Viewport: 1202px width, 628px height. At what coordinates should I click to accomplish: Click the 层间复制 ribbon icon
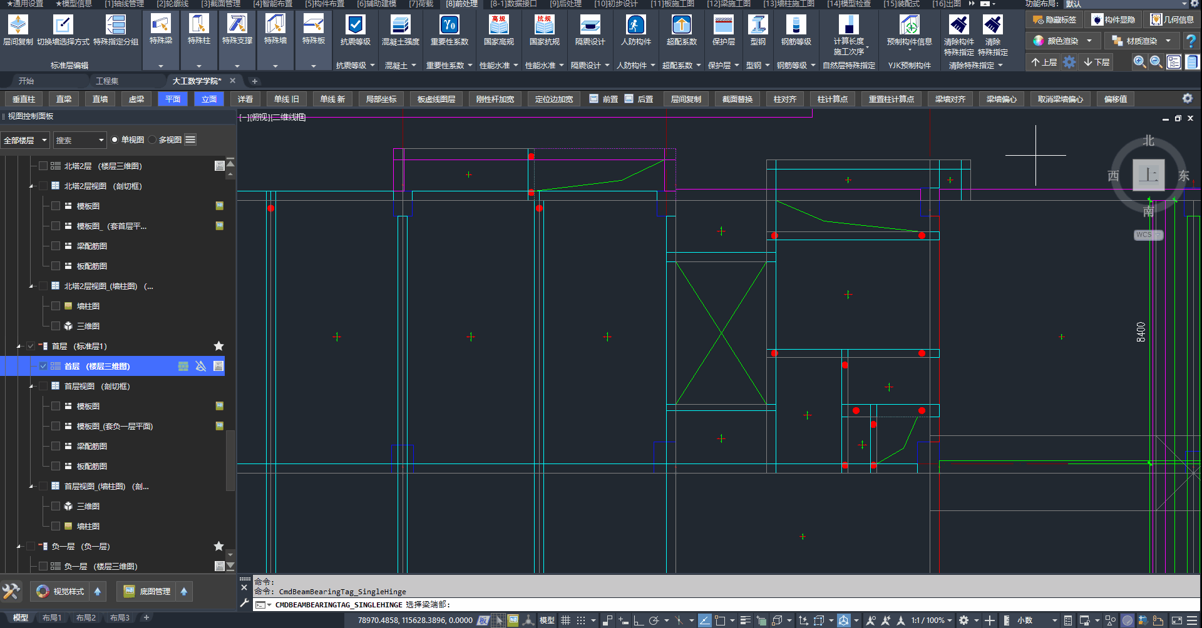point(18,25)
